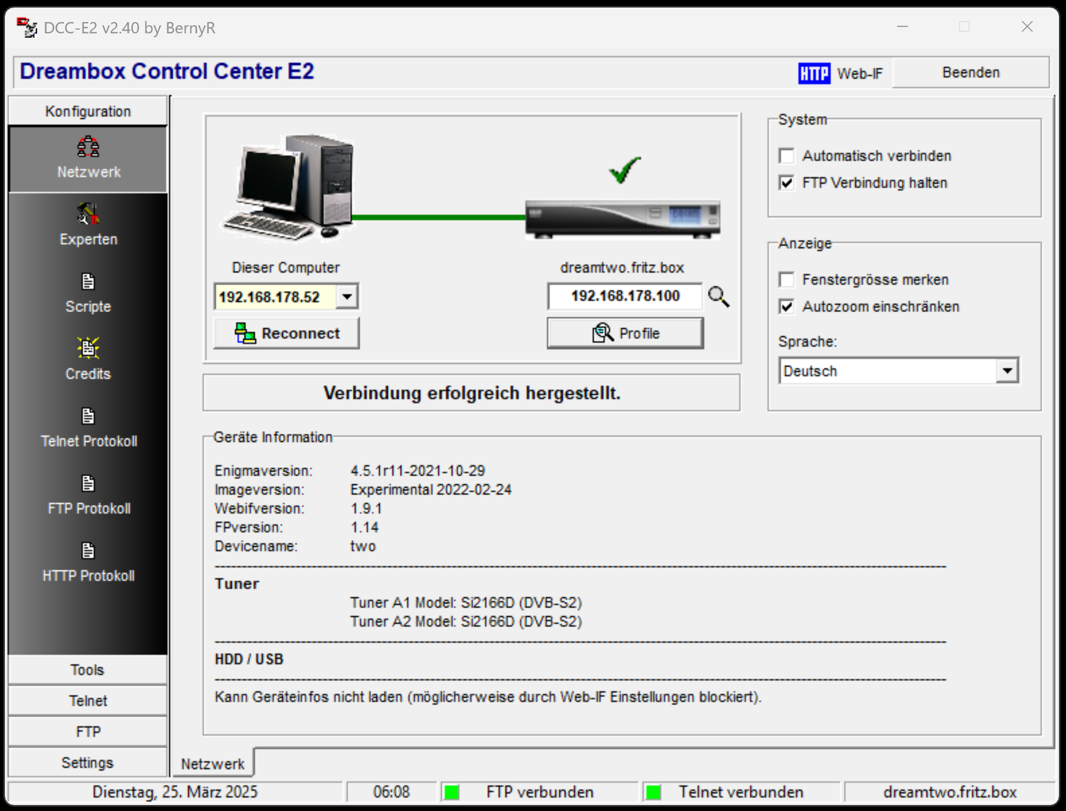This screenshot has height=811, width=1066.
Task: Switch to the FTP section
Action: (88, 731)
